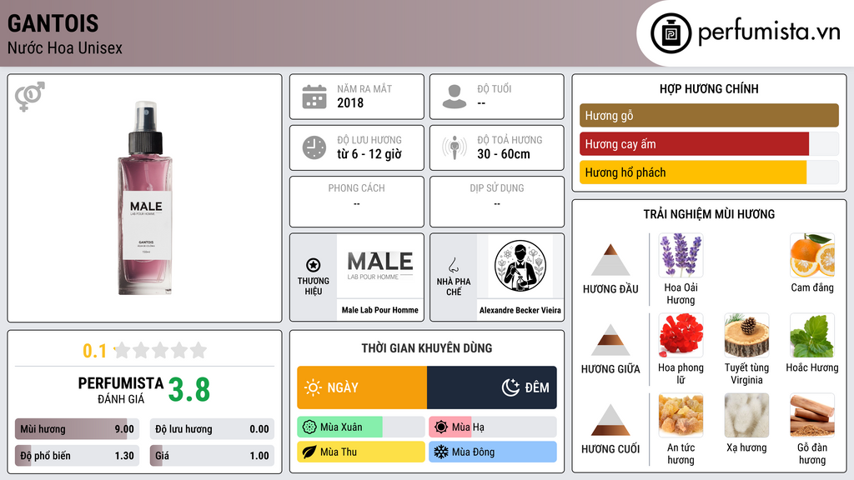Click the five-star rating row
Screen dimensions: 854x480
tap(161, 351)
